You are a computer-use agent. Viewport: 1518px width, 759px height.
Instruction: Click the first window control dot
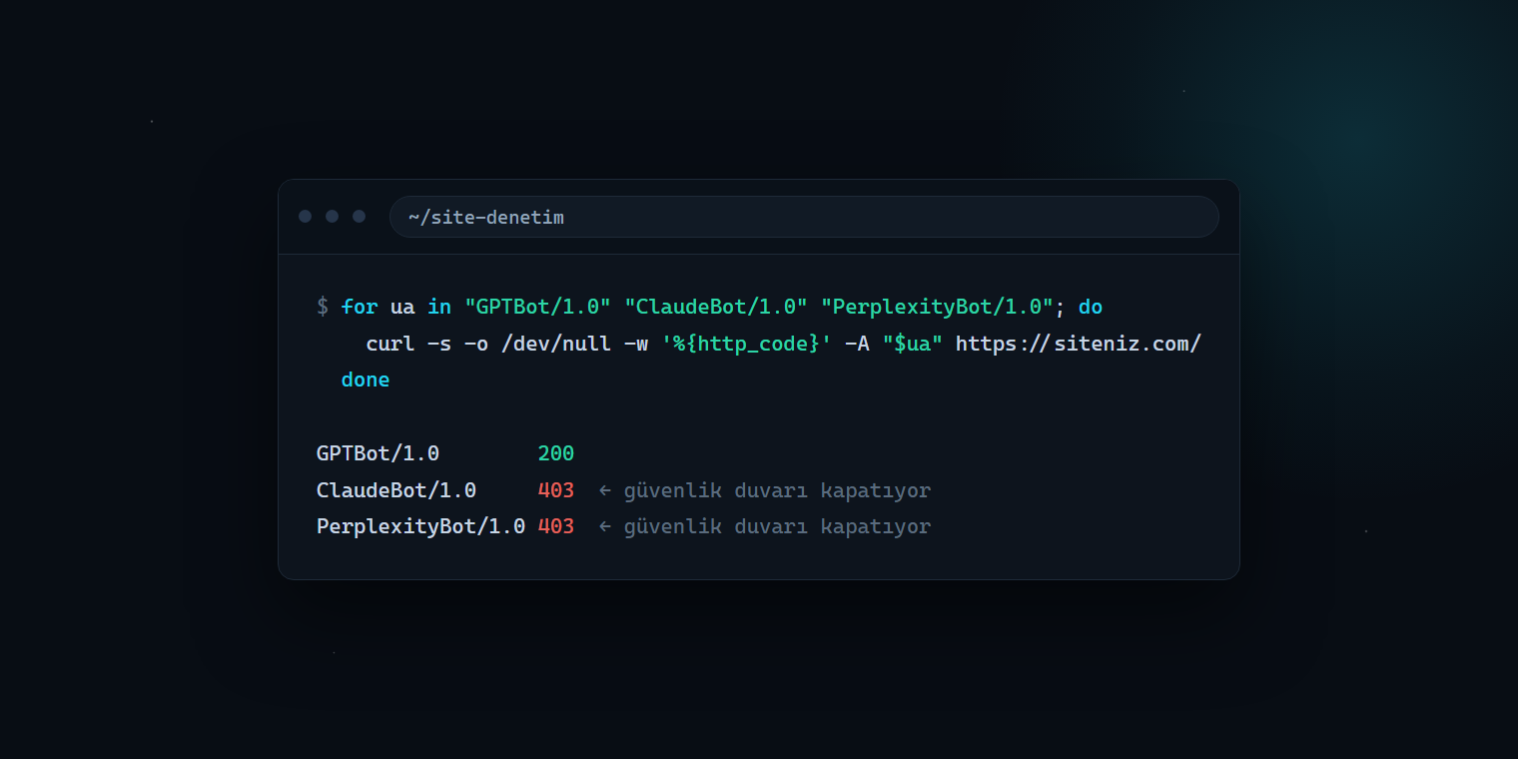click(x=306, y=217)
